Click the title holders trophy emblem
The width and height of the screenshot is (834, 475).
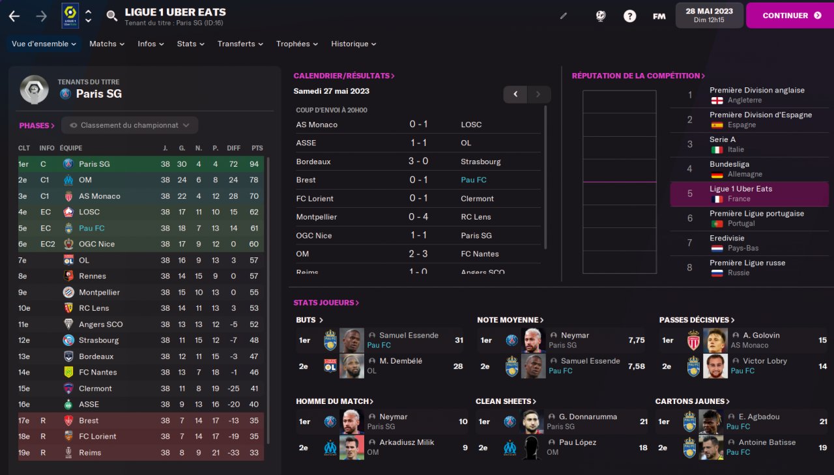pyautogui.click(x=35, y=89)
